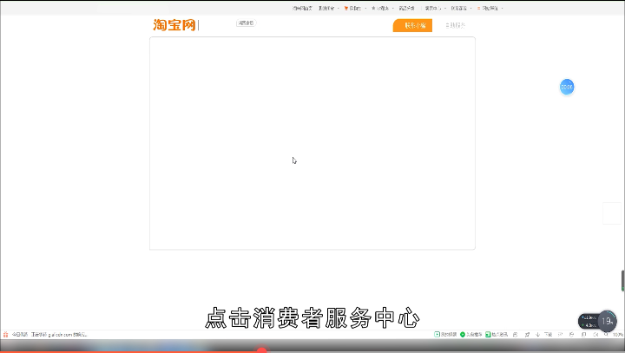Screen dimensions: 625x353
Task: Click the alicdn.com loading status text
Action: coord(59,335)
